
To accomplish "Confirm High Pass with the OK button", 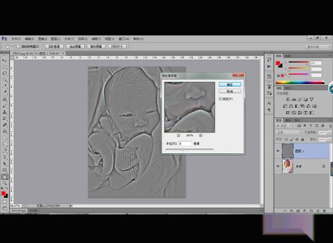I will click(x=230, y=85).
